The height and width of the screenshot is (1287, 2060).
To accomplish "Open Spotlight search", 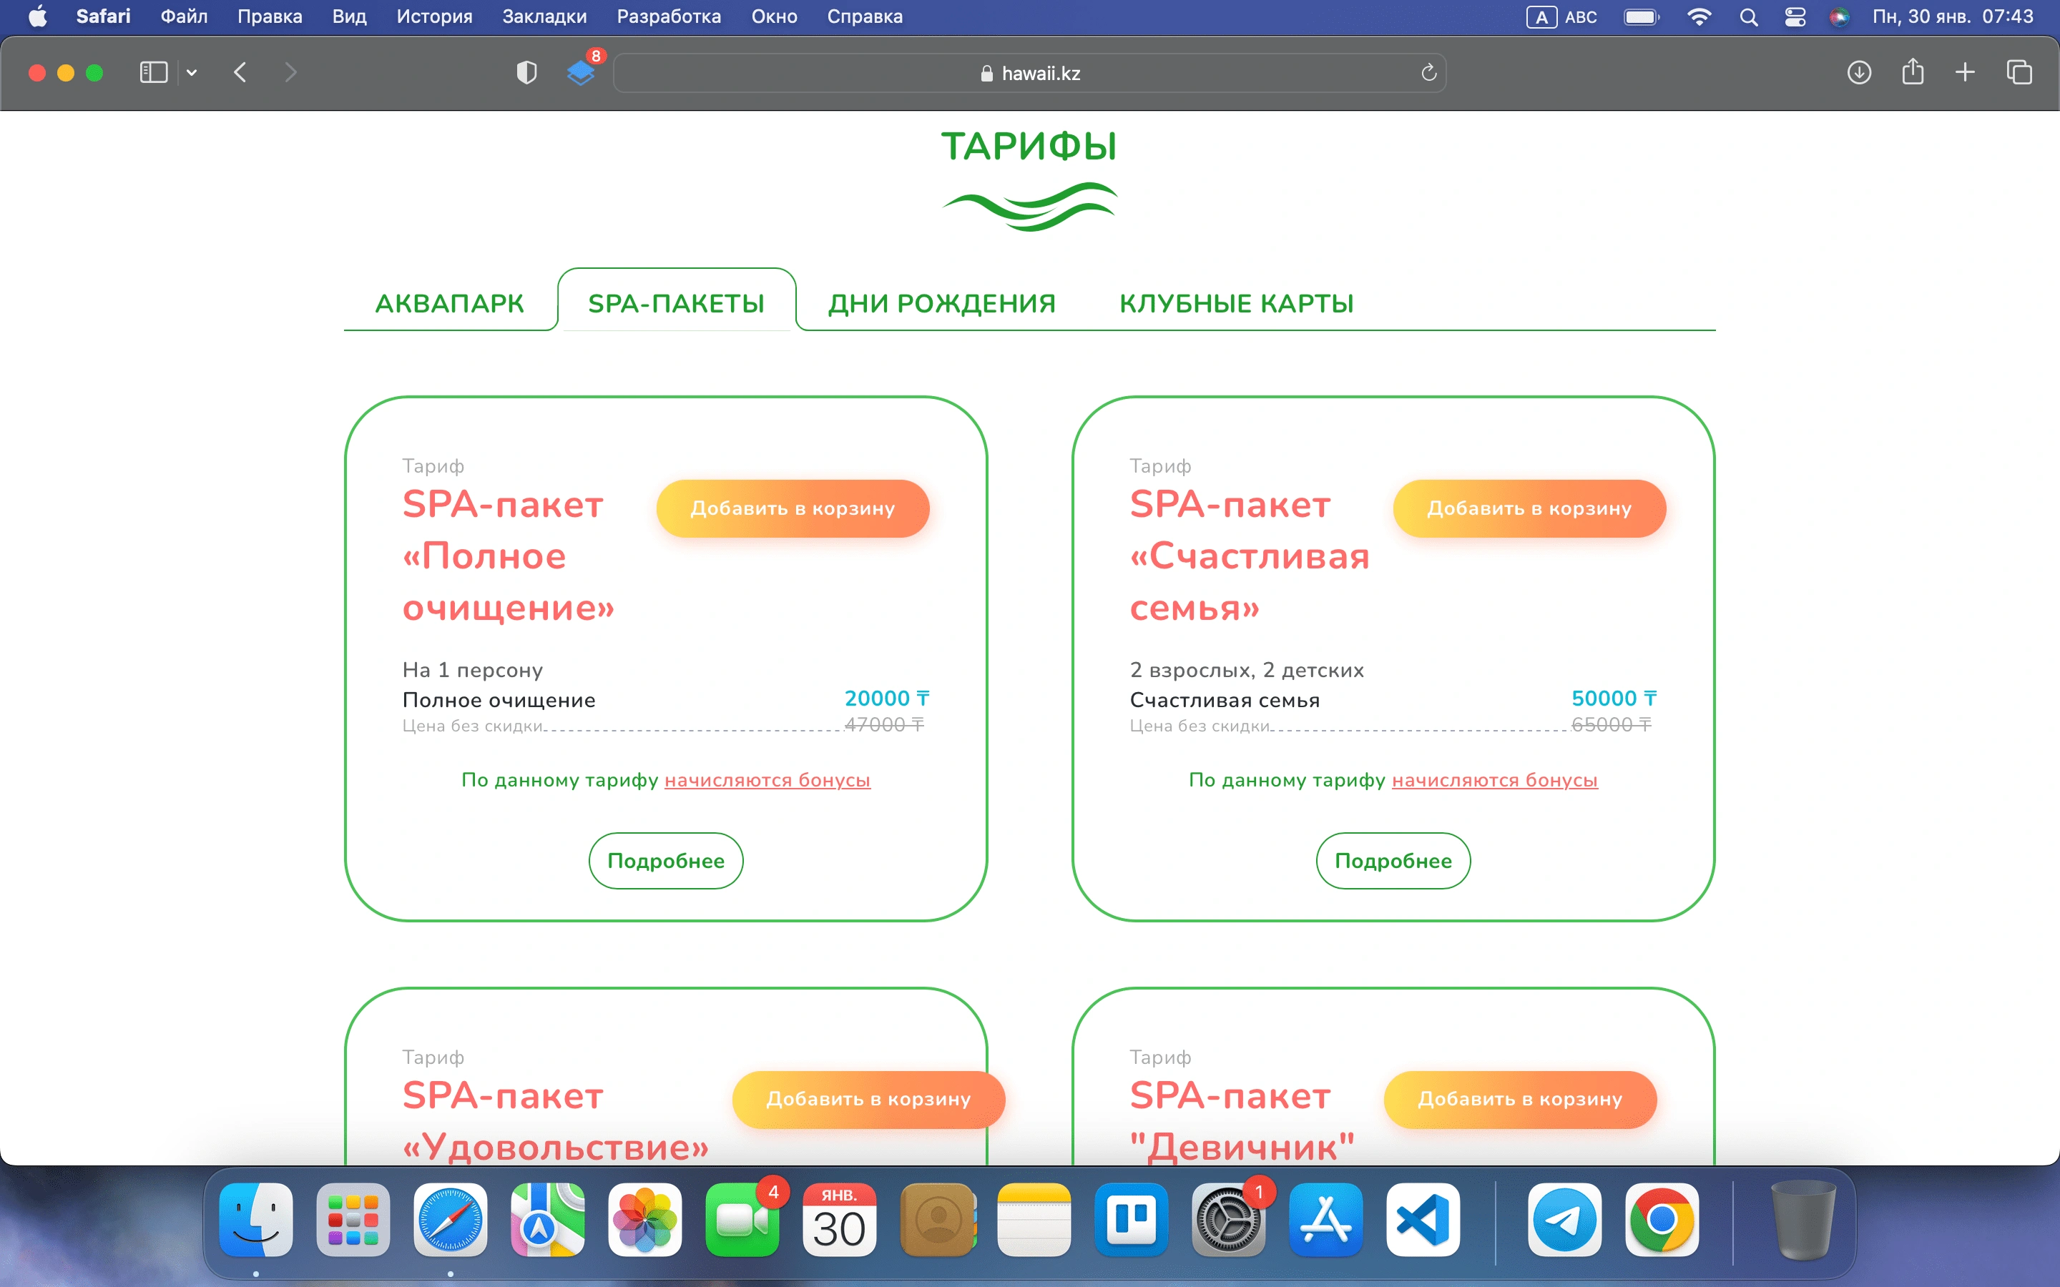I will tap(1748, 17).
